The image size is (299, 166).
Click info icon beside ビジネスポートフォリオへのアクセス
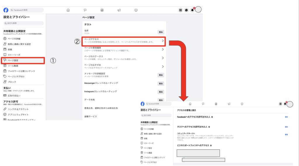coord(211,145)
